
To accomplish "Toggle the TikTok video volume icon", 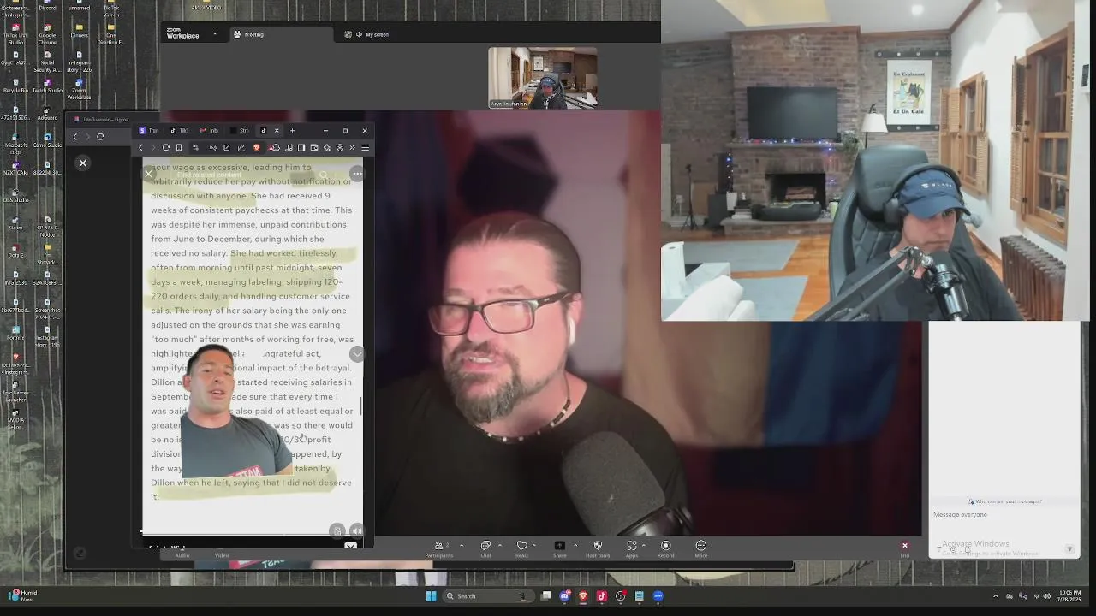I will tap(356, 531).
